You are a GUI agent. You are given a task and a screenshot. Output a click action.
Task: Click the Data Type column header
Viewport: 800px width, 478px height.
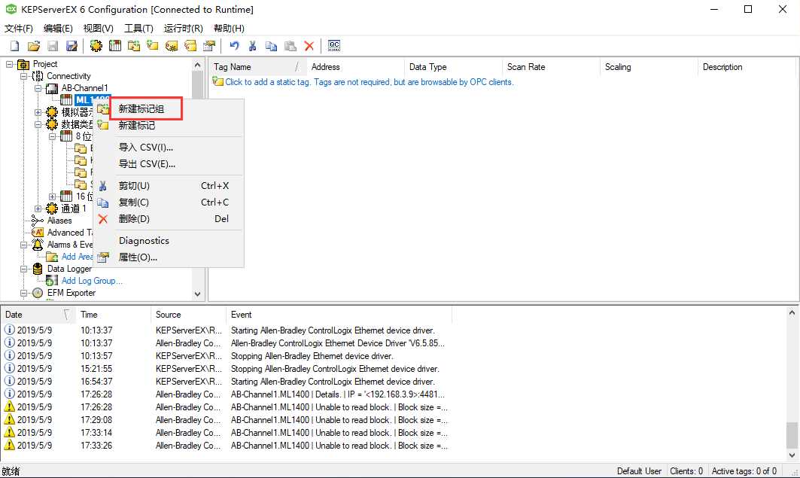[x=453, y=67]
